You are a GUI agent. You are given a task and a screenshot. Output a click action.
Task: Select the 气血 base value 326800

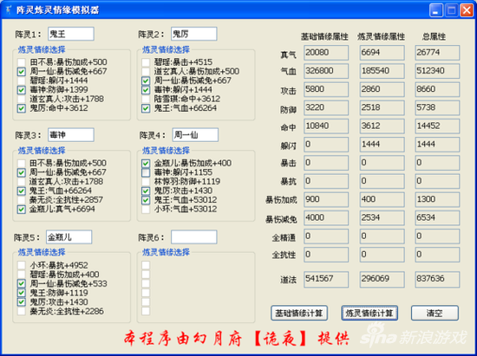click(x=326, y=71)
